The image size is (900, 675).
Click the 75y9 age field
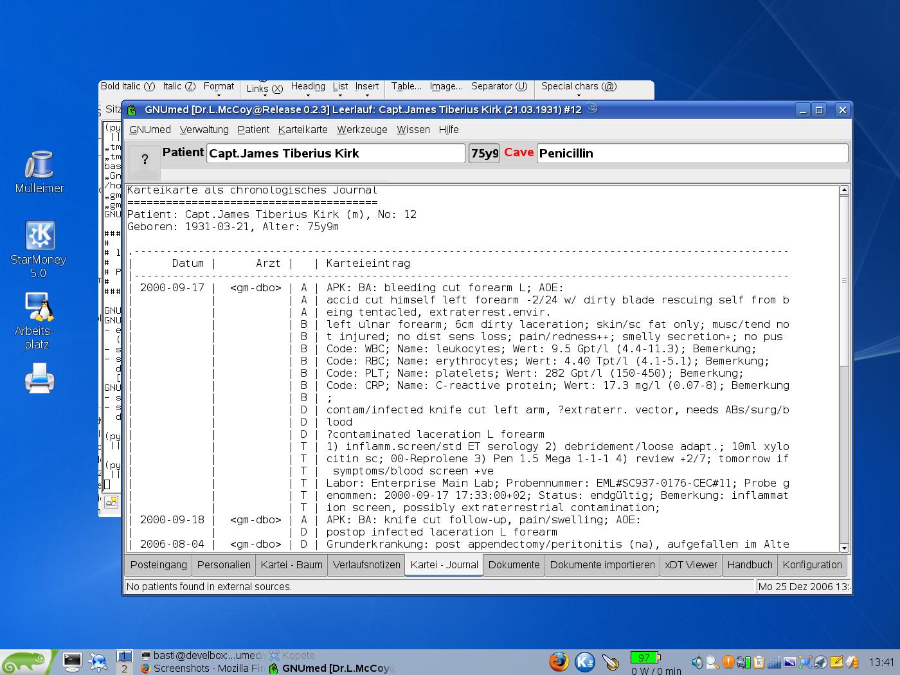coord(484,153)
